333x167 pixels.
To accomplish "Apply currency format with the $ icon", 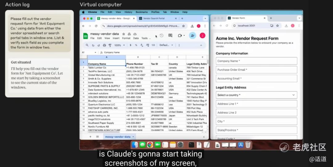I will (130, 45).
